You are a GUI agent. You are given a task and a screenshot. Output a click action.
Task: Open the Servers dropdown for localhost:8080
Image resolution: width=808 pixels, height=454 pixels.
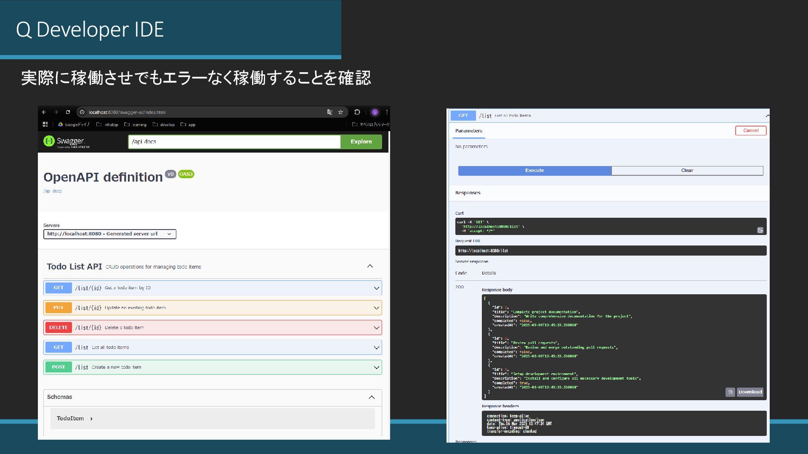pyautogui.click(x=109, y=234)
